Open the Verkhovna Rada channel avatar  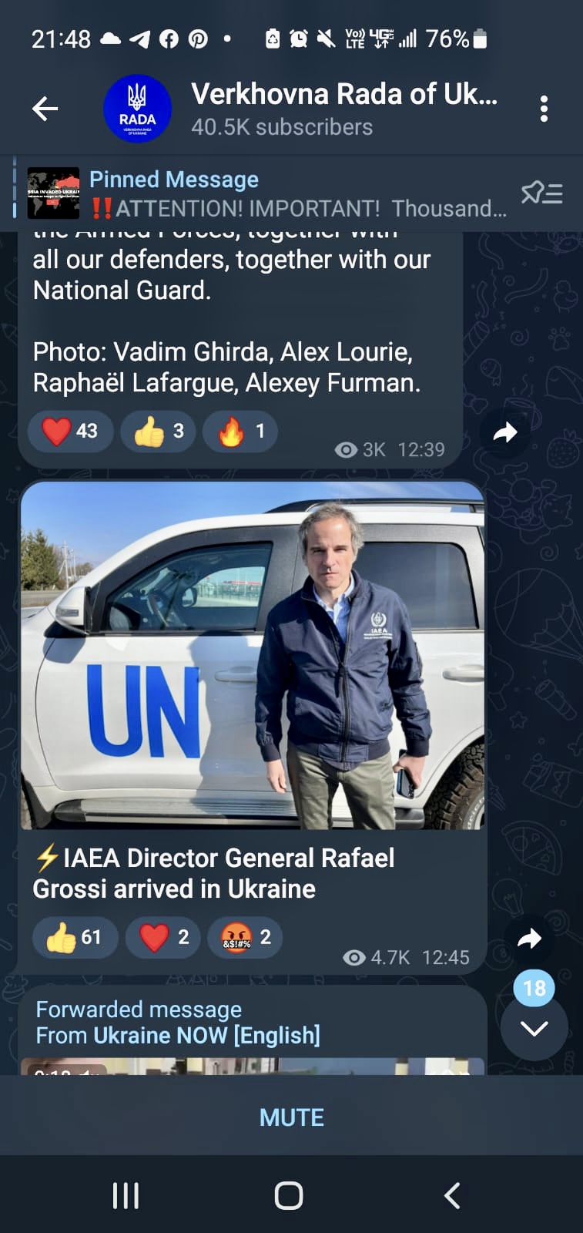[x=137, y=109]
